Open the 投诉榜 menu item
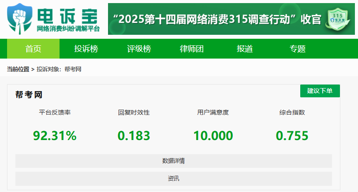Viewport: 358px width, 192px height. point(86,48)
